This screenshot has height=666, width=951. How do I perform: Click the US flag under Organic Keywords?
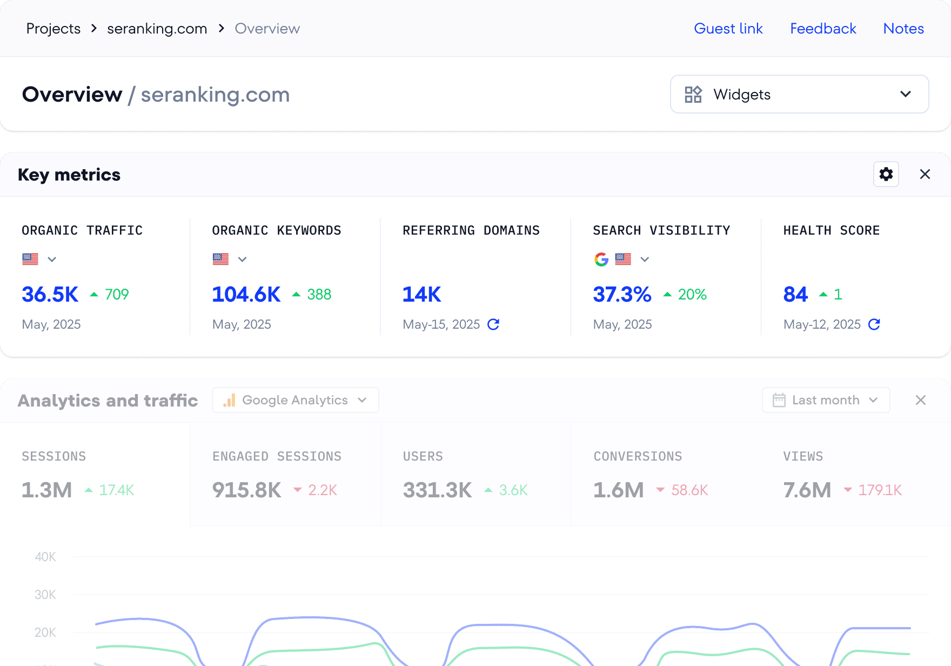point(220,259)
